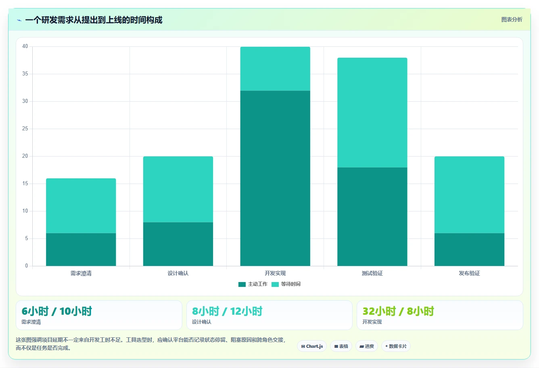Viewport: 539px width, 368px height.
Task: Click the 等待时间 segment of the 发布验证 bar
Action: pos(469,195)
